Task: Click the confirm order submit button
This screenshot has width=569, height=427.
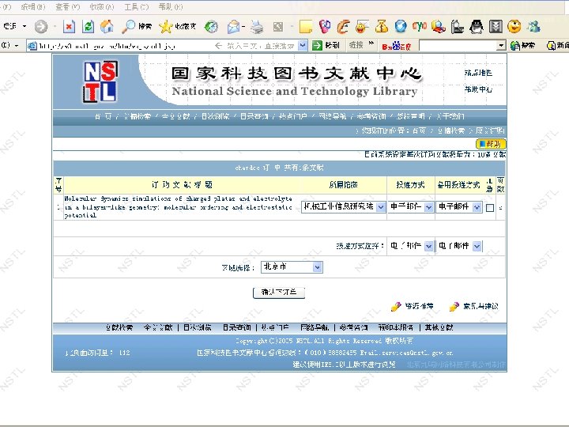Action: [x=279, y=293]
